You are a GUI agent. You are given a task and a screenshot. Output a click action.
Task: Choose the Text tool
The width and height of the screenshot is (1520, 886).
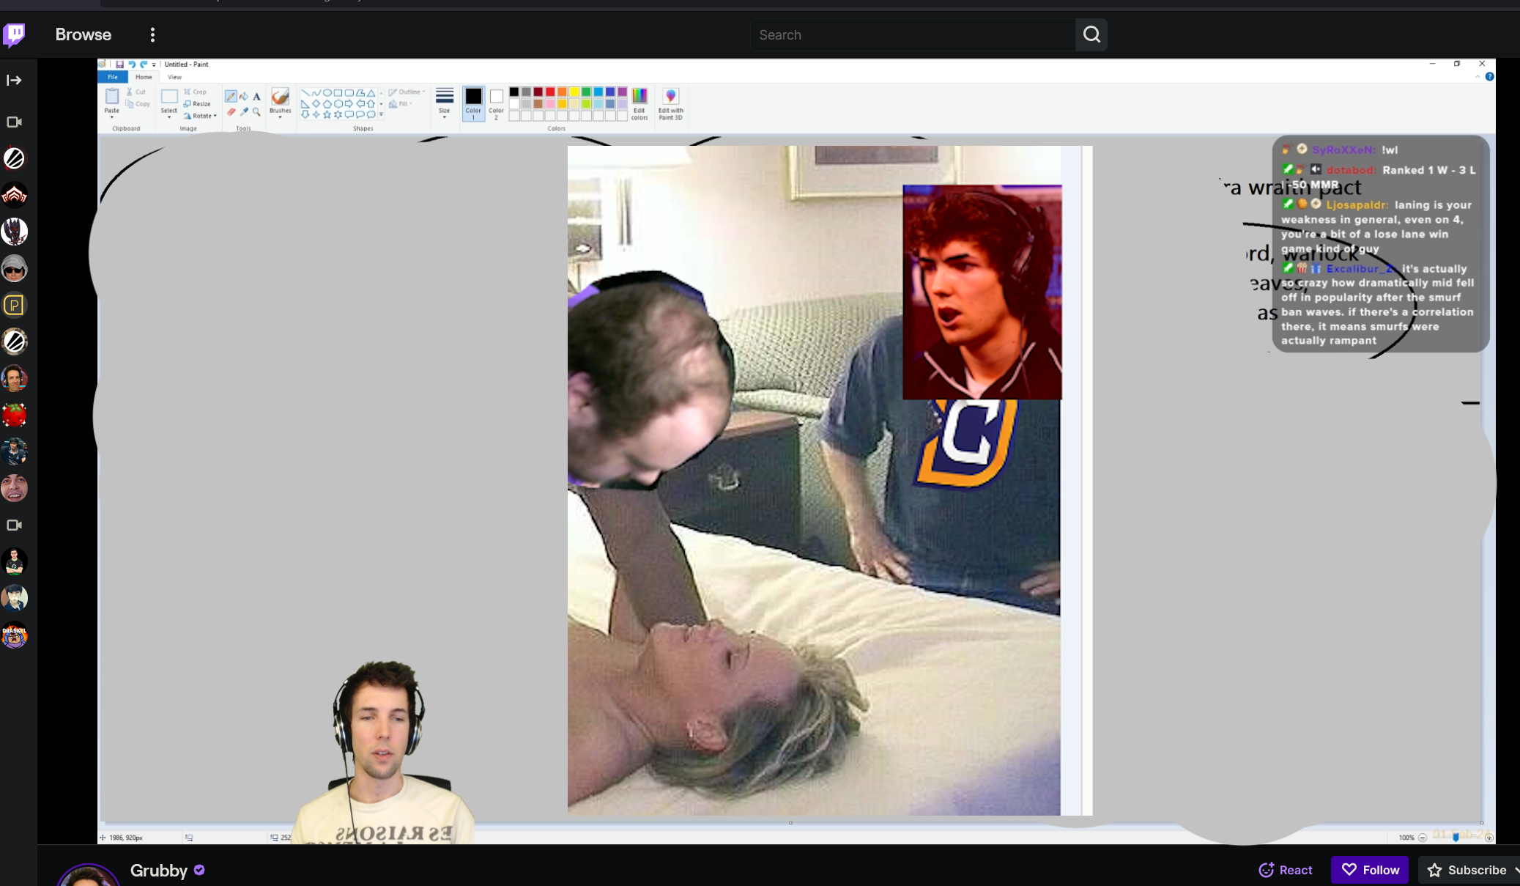(256, 97)
